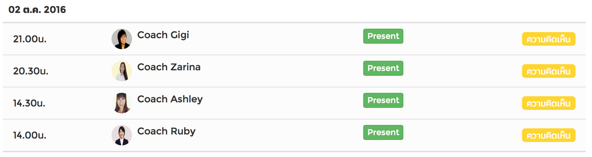Select the 21.00น. time entry
This screenshot has height=157, width=592.
(x=30, y=39)
